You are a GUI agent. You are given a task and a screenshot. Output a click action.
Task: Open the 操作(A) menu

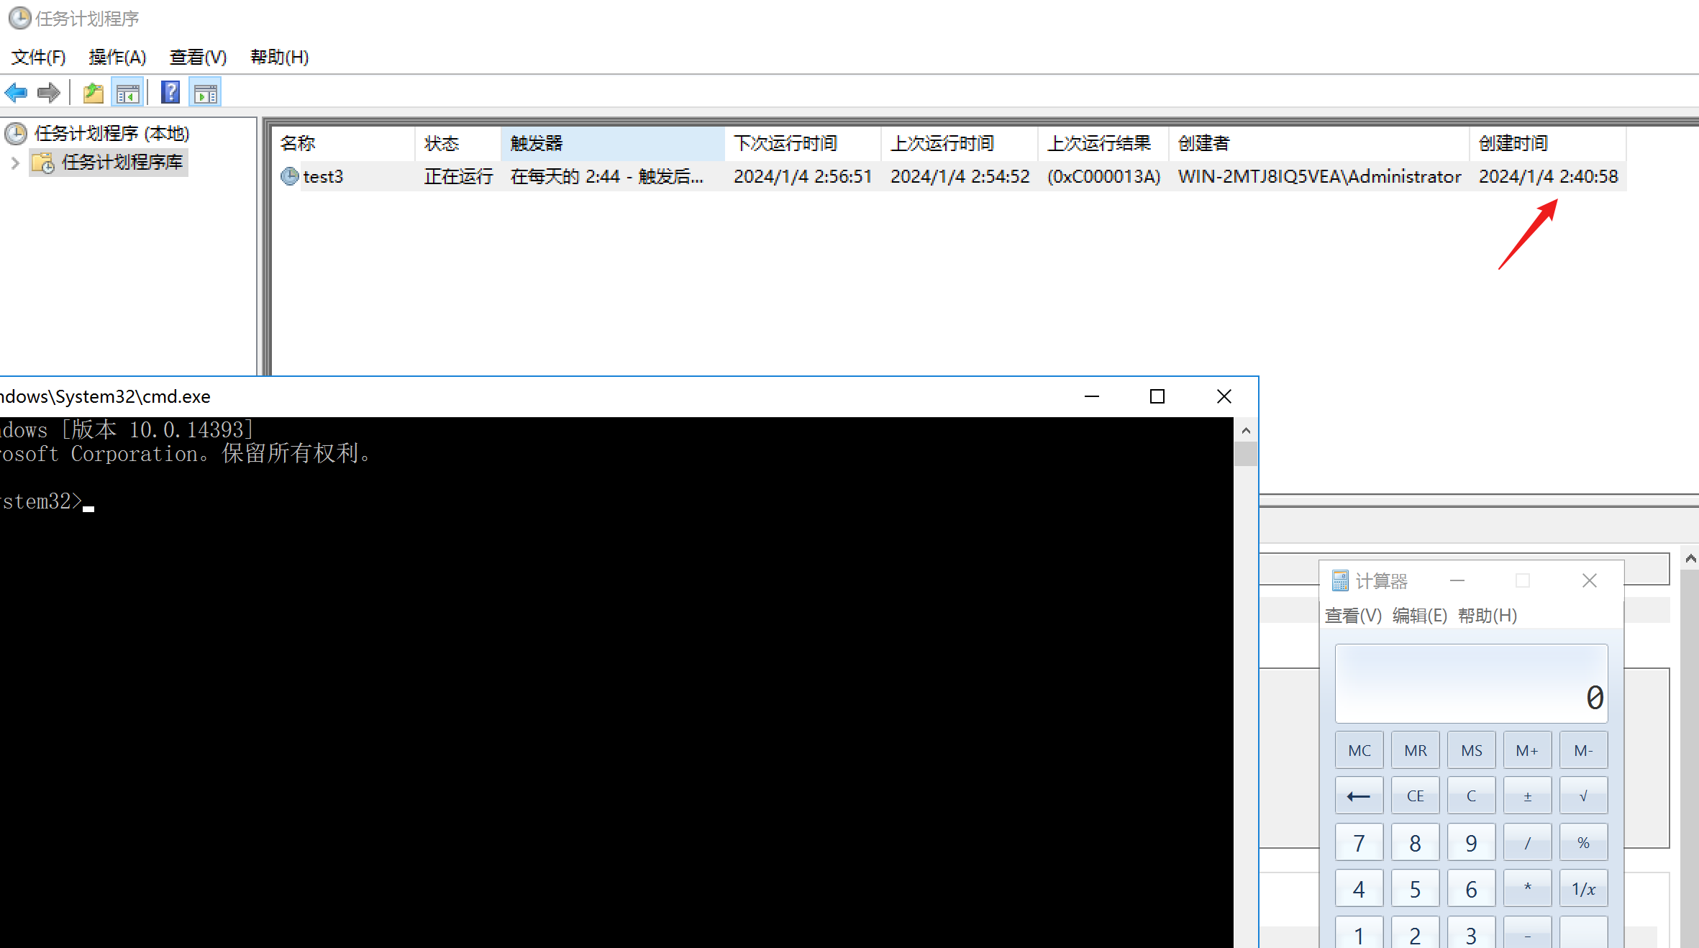pyautogui.click(x=117, y=58)
